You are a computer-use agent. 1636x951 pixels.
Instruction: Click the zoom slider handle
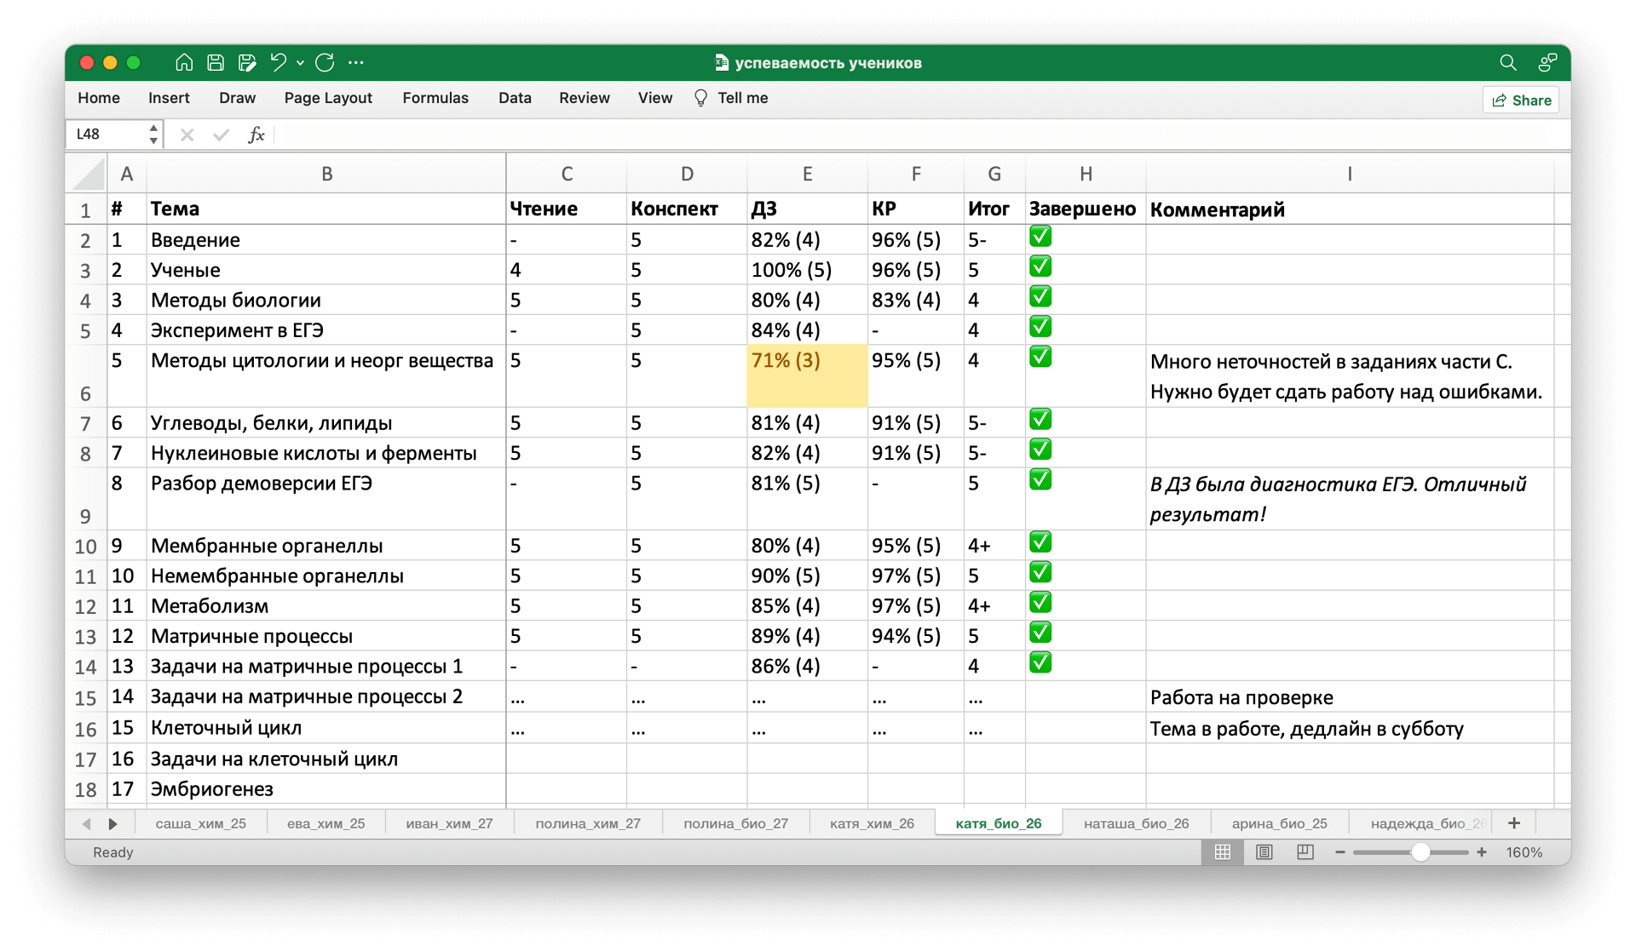click(1420, 852)
